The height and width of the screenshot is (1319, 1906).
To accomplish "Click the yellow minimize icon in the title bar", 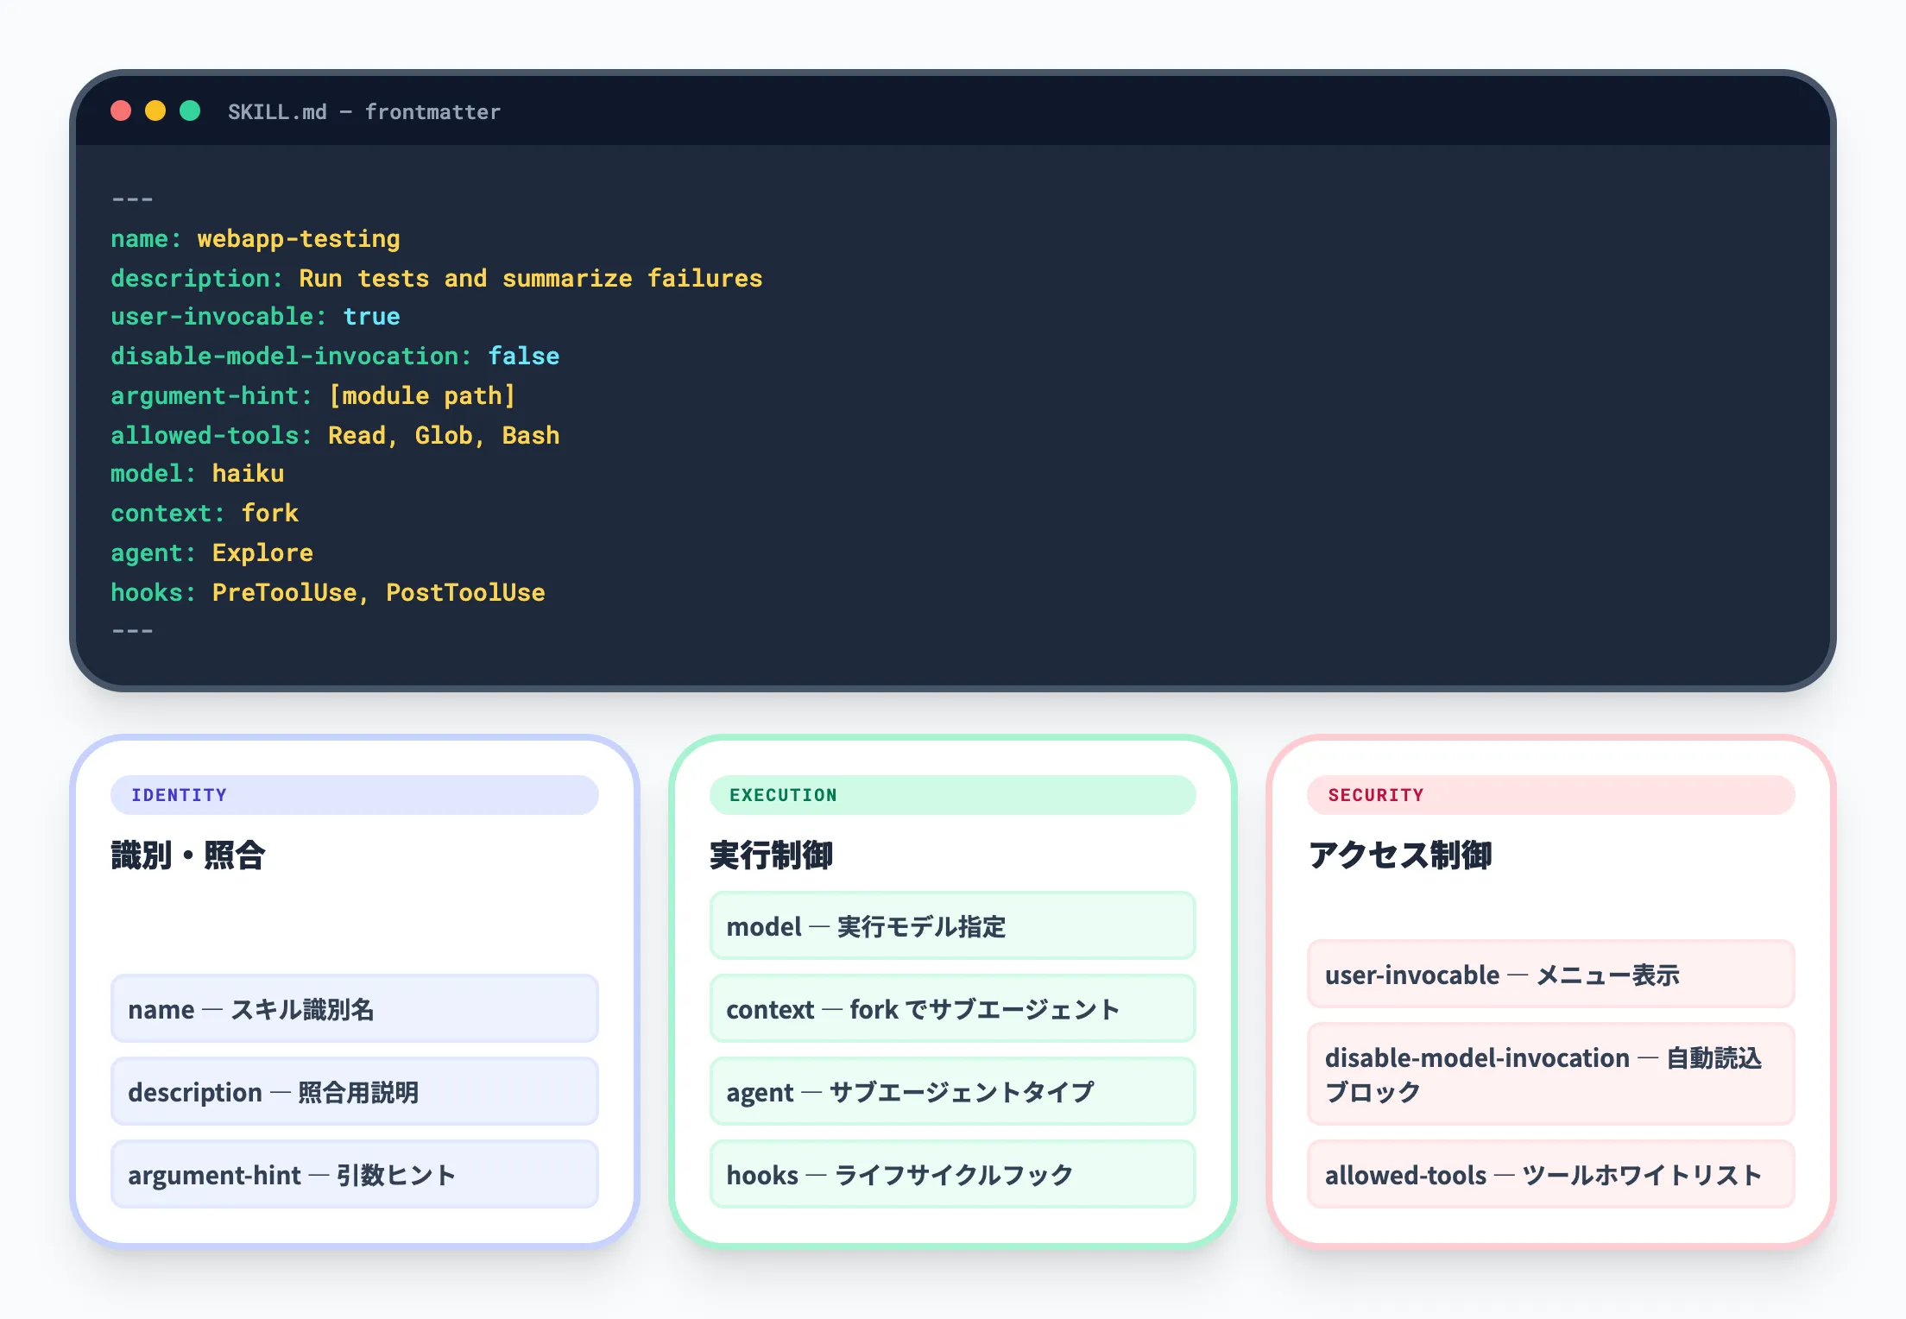I will (155, 110).
